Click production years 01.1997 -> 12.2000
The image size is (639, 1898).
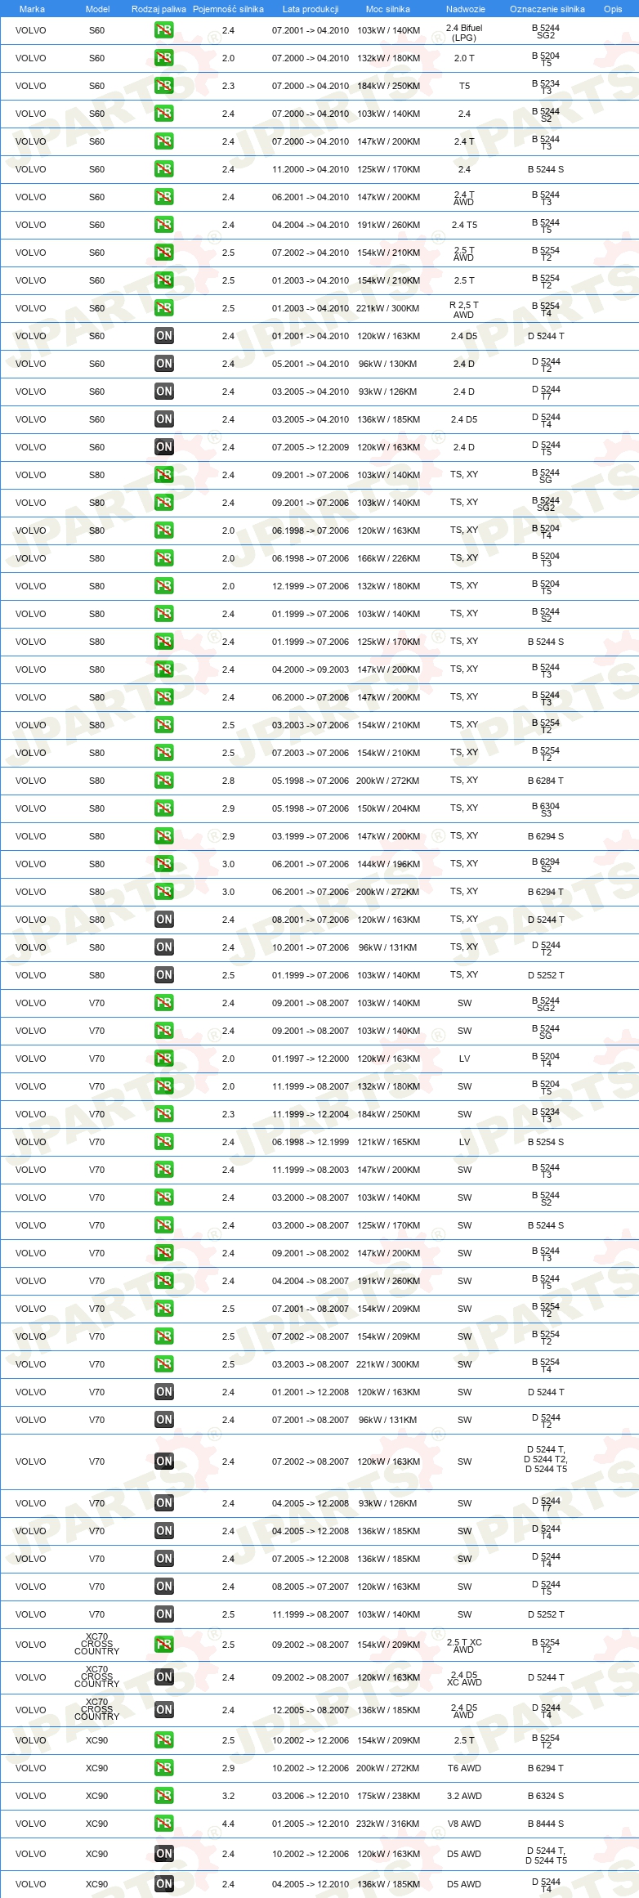tap(311, 1059)
